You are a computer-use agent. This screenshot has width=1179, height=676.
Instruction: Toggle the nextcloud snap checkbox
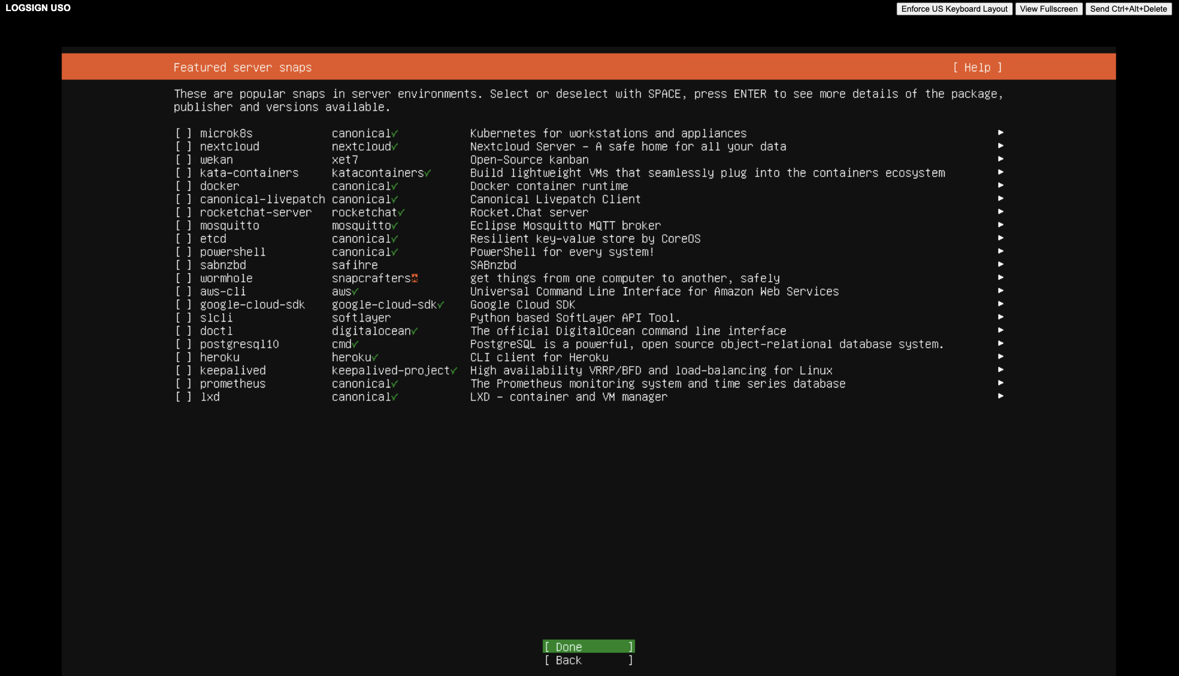(183, 146)
